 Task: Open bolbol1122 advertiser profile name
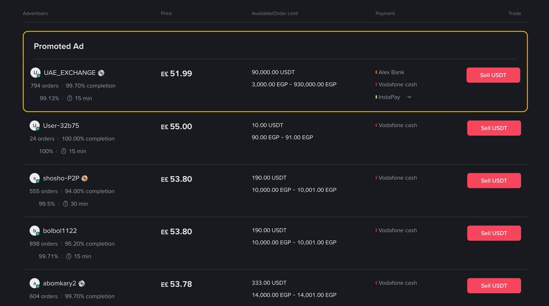click(x=60, y=231)
